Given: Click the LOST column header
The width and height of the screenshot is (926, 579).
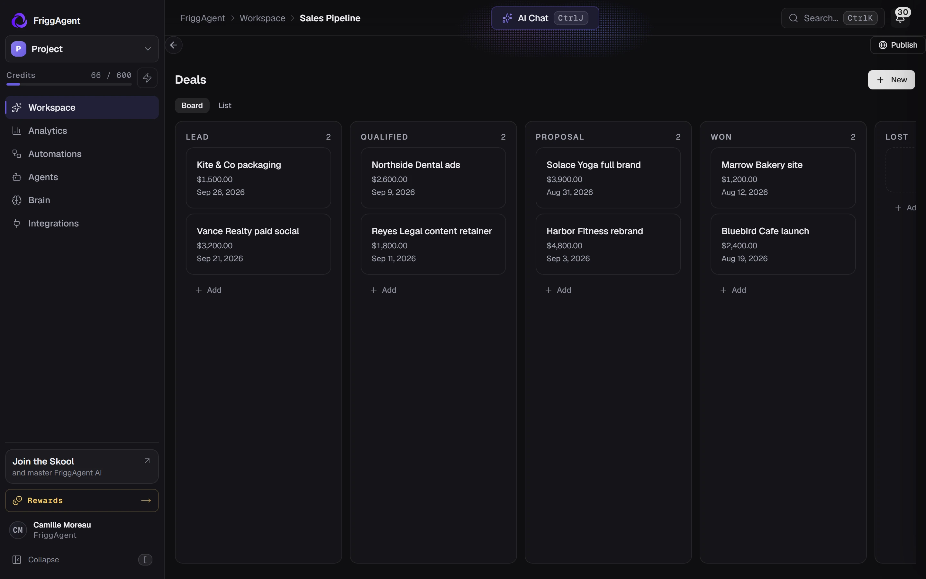Looking at the screenshot, I should 896,137.
